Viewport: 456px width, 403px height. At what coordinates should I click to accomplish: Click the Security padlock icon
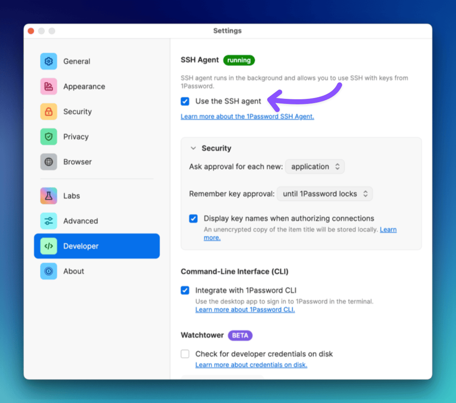[49, 112]
